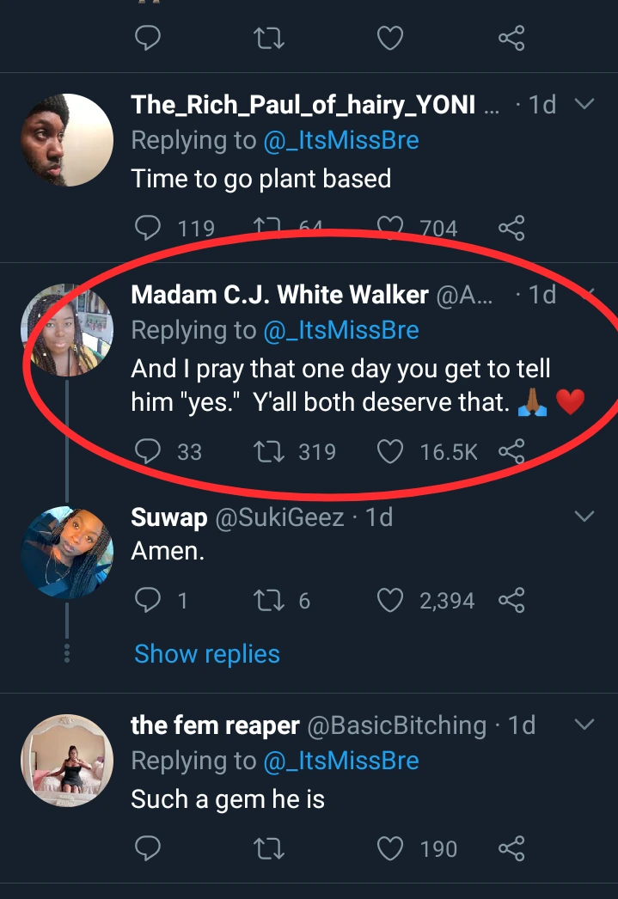Share Suwap's 'Amen.' tweet

coord(511,600)
